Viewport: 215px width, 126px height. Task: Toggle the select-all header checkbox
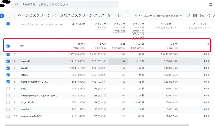(8, 24)
